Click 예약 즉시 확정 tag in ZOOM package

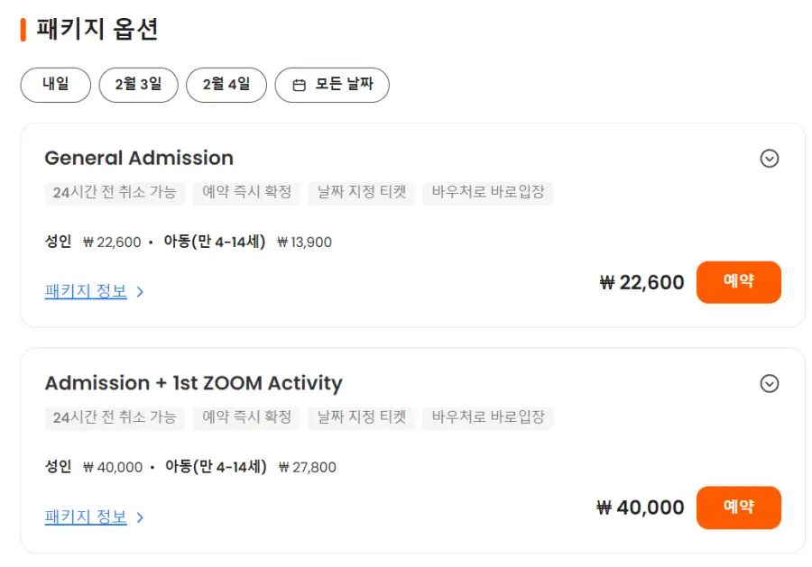[x=247, y=417]
